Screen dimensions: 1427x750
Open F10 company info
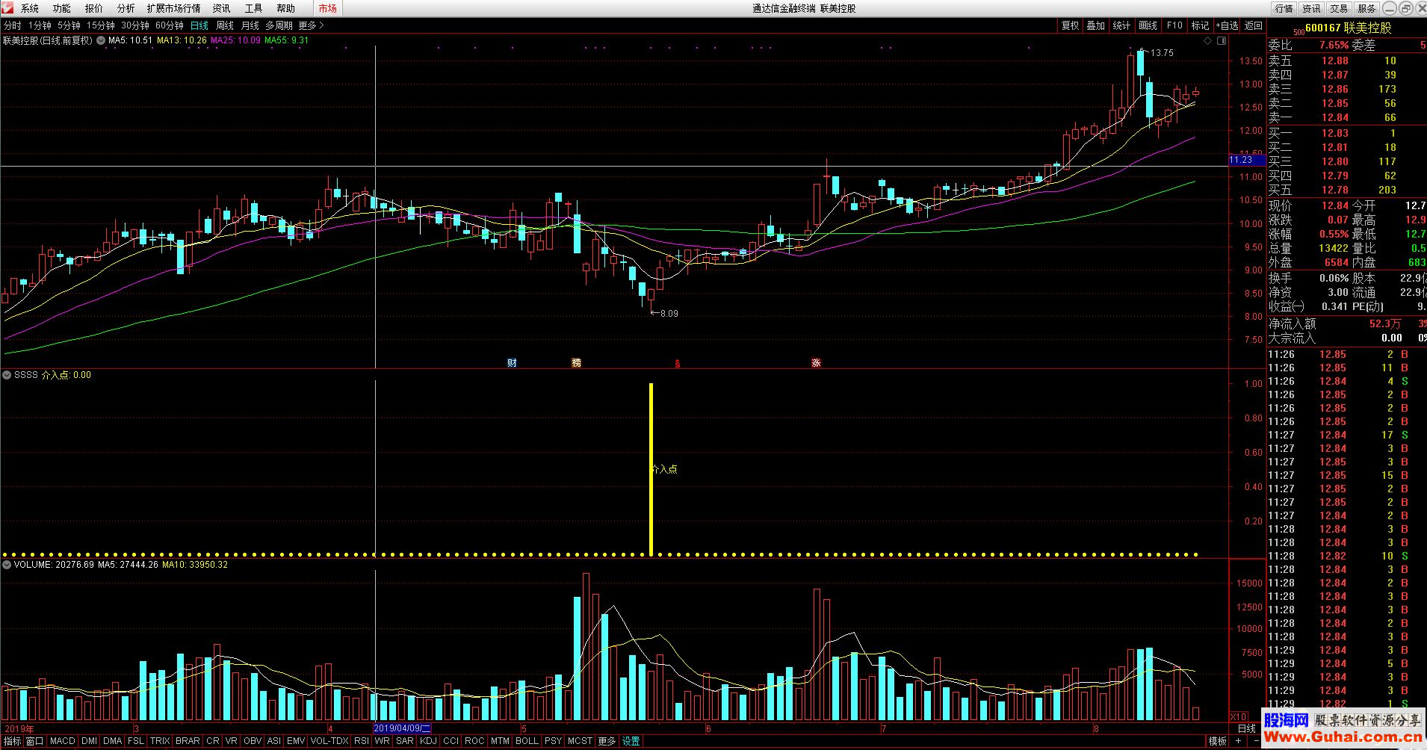pos(1174,25)
